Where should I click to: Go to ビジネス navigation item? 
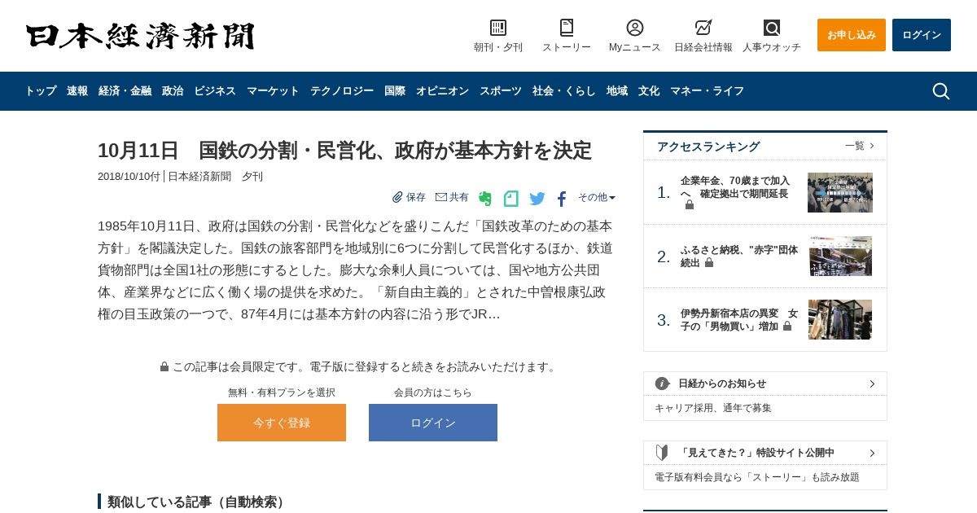(215, 91)
